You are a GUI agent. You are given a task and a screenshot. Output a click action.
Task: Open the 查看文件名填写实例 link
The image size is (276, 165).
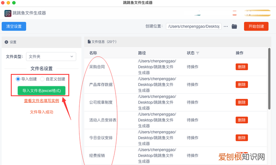click(x=41, y=101)
